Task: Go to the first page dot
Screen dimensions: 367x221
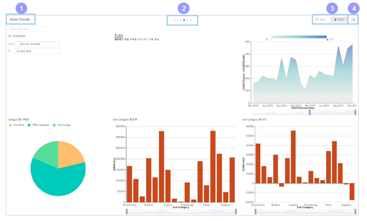Action: (x=174, y=20)
